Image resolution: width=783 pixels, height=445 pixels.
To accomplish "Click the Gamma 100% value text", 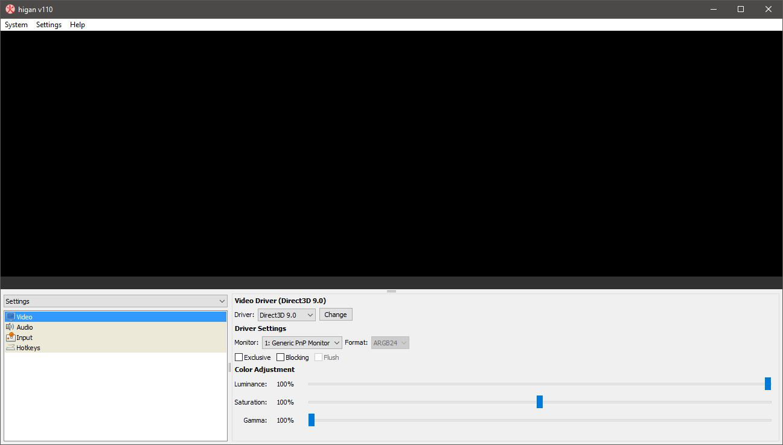I will coord(285,420).
